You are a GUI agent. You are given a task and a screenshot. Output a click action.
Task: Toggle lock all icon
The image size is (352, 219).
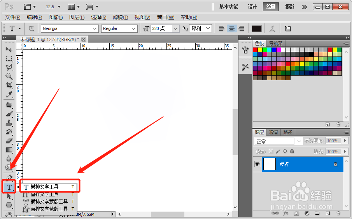(x=292, y=151)
